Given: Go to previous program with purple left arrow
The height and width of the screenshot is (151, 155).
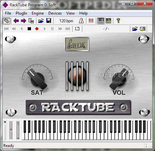Looking at the screenshot, I should [x=16, y=21].
